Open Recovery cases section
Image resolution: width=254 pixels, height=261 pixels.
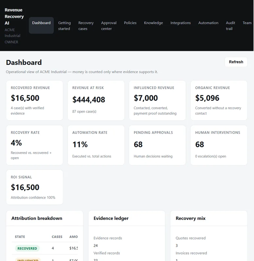coord(86,26)
